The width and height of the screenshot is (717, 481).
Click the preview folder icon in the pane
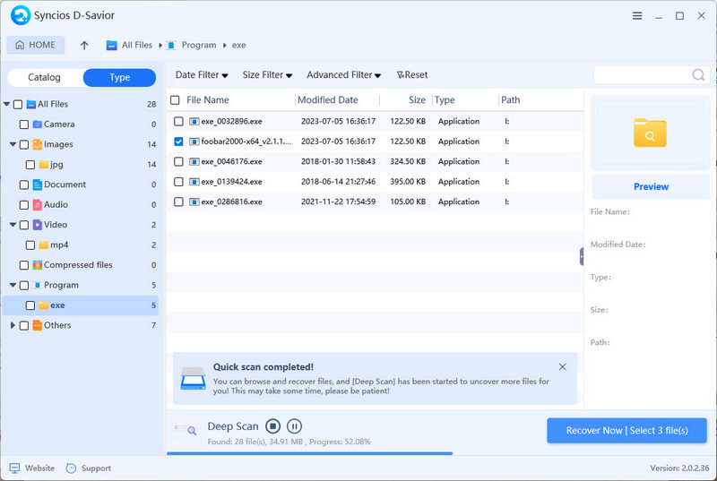(650, 133)
